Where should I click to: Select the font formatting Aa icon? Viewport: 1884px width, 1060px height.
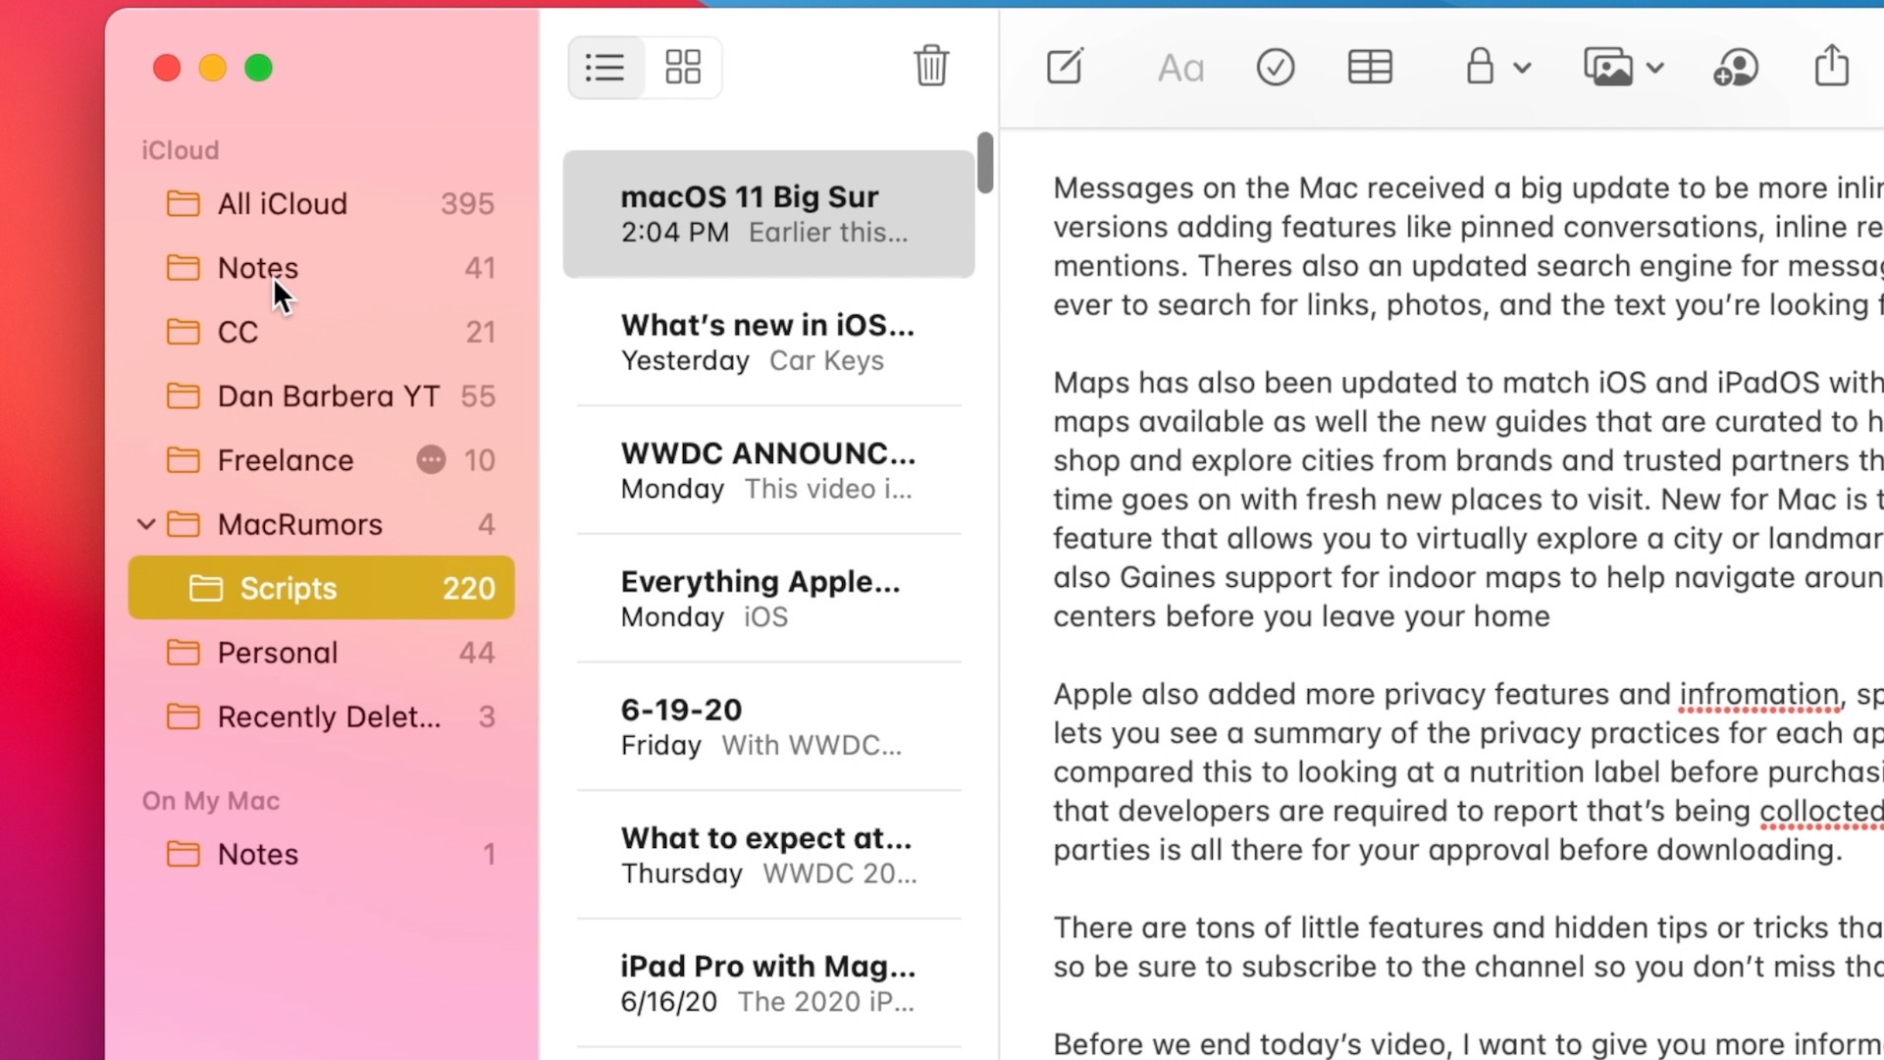point(1180,66)
